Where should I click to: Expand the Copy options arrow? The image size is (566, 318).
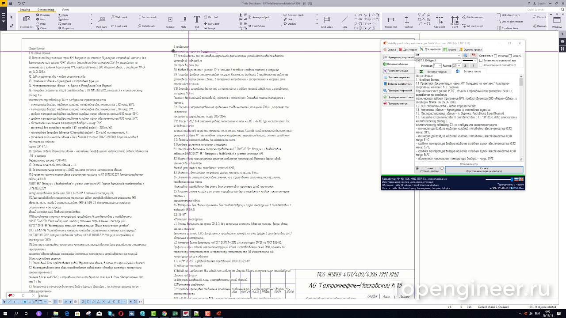click(92, 15)
